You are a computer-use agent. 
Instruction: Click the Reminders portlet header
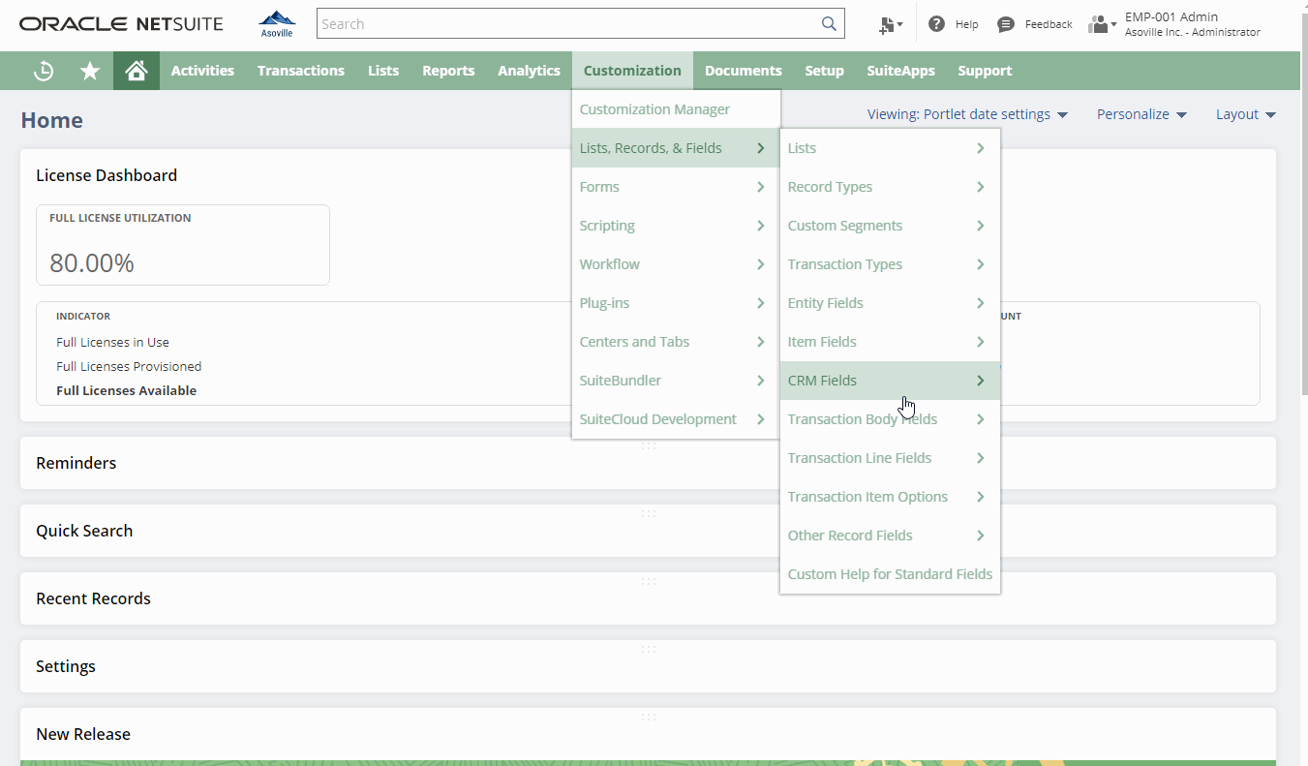[648, 463]
